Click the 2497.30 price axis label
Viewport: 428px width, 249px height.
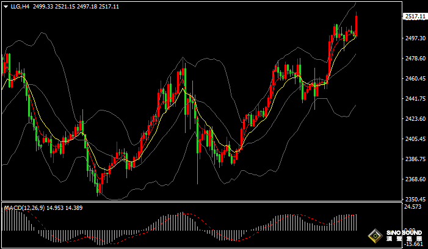[415, 38]
